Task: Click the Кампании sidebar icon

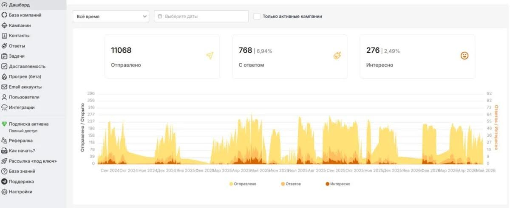Action: (x=4, y=25)
